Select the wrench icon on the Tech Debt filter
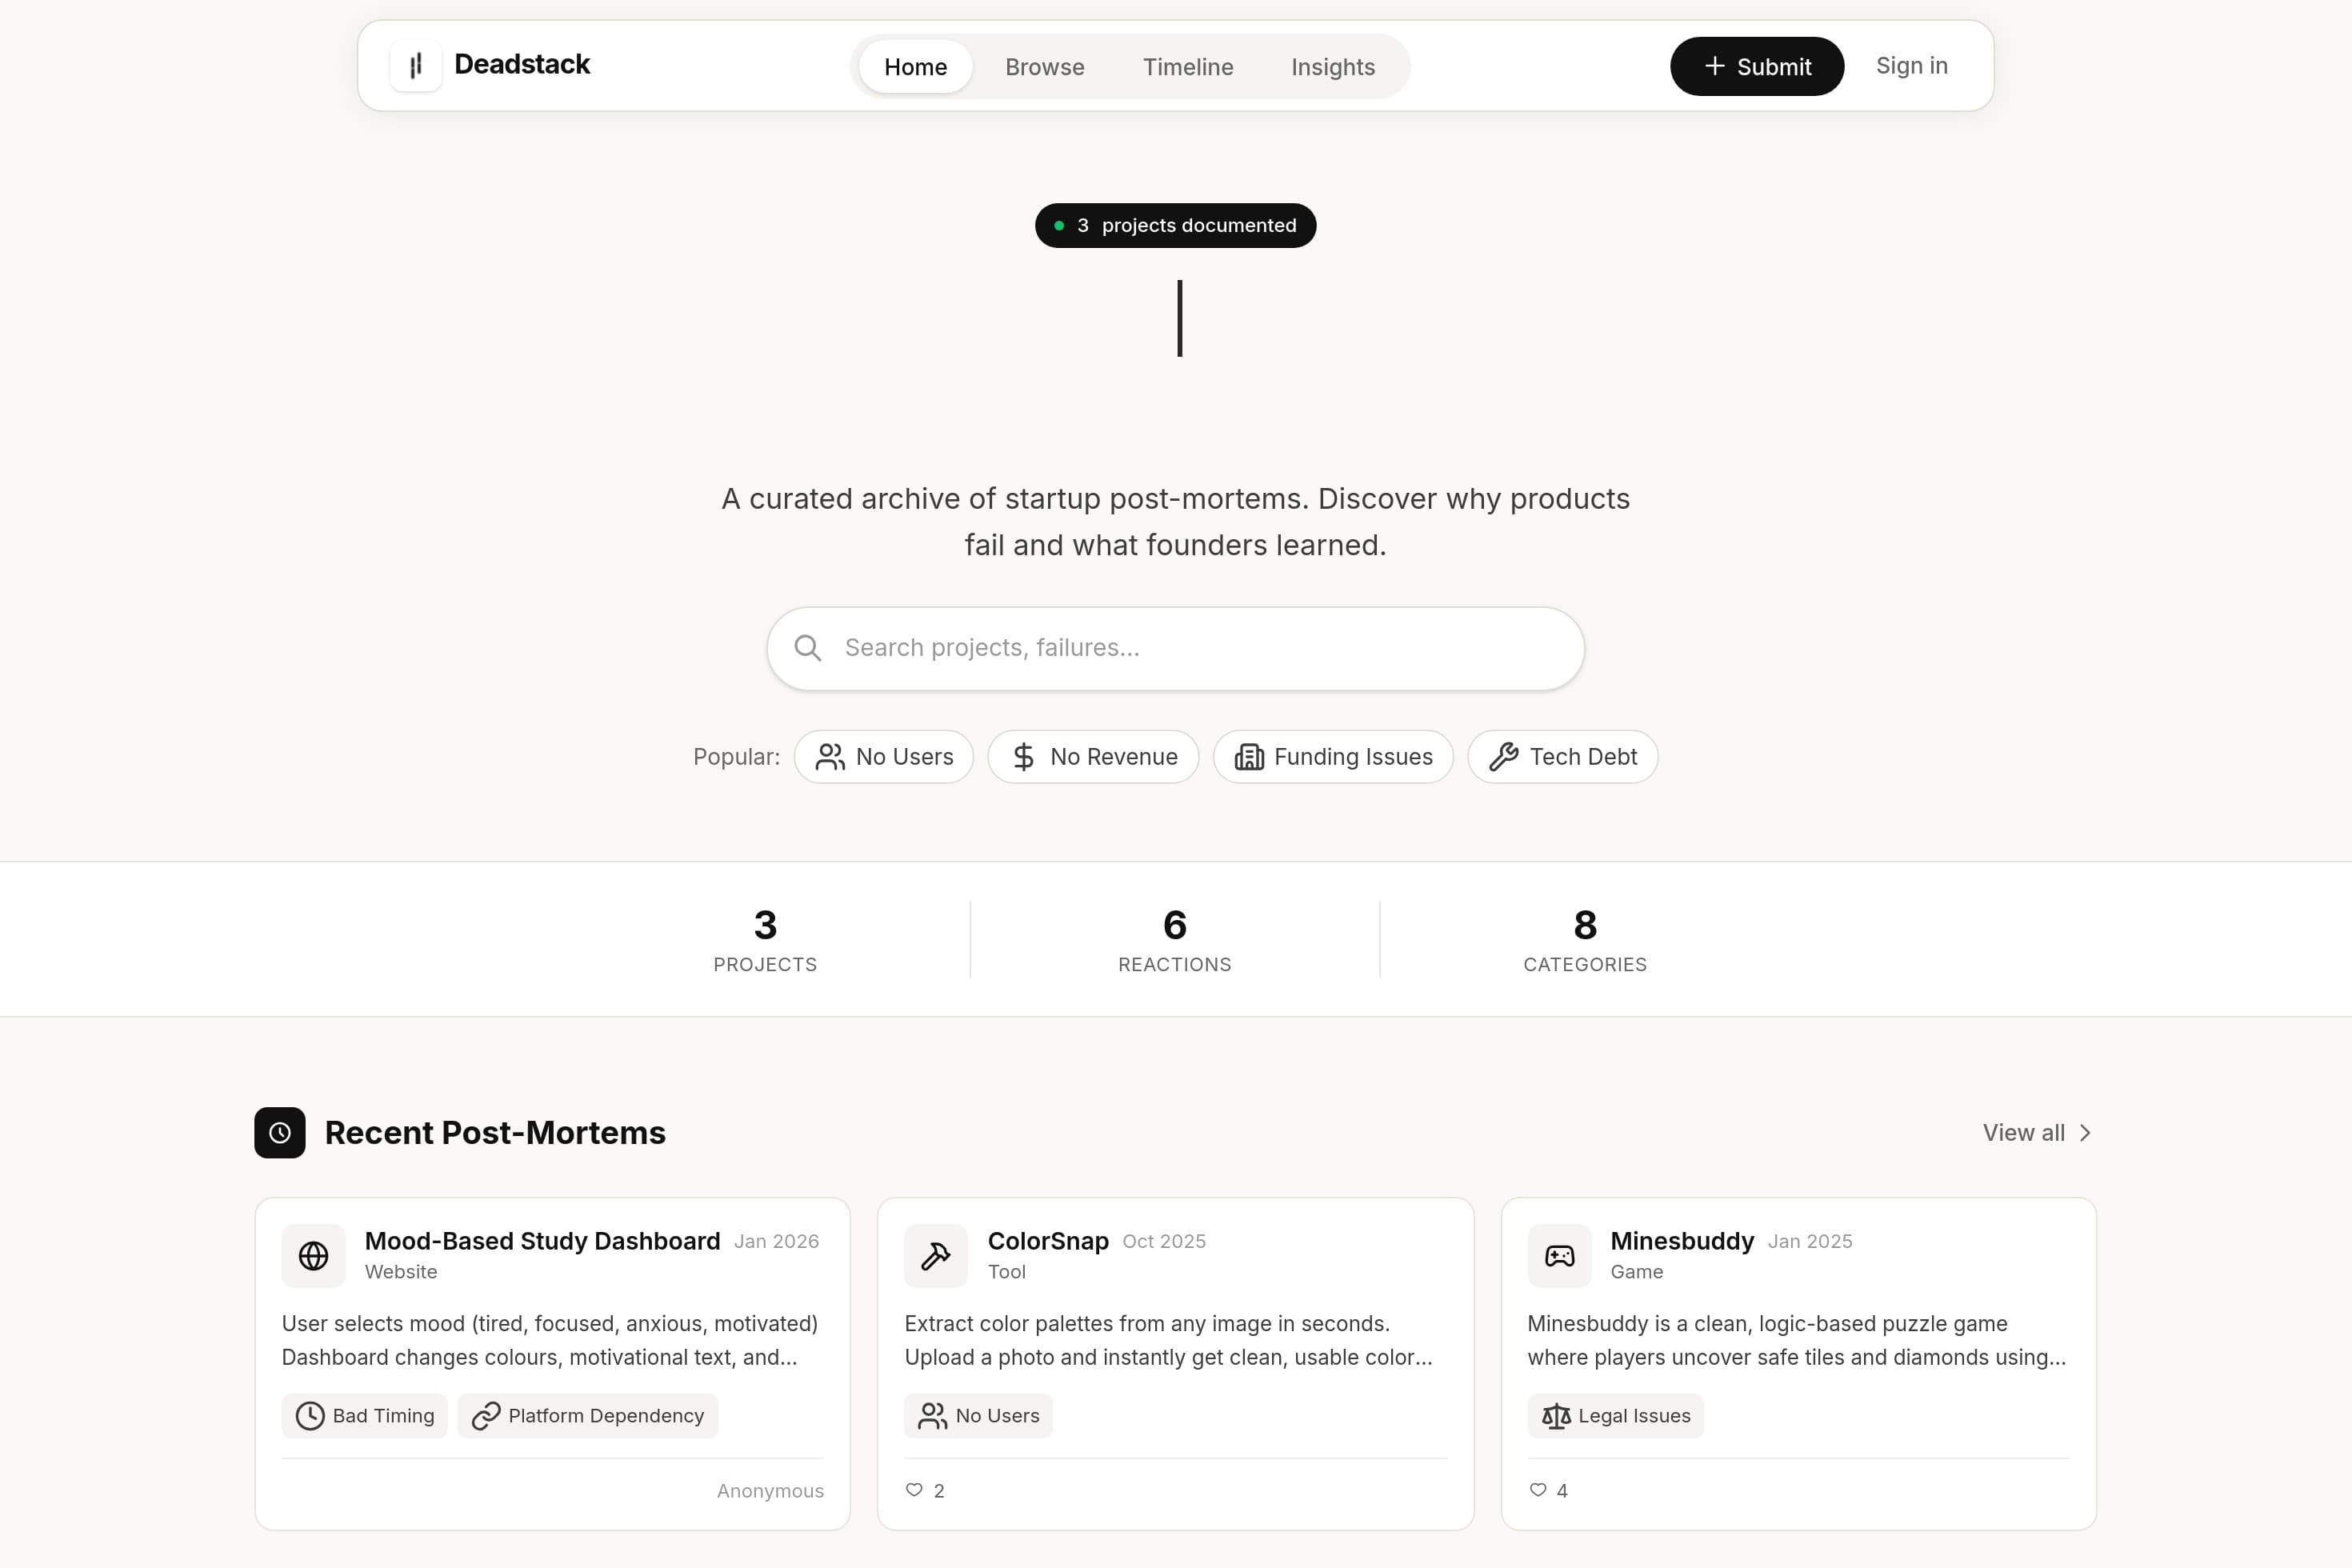Screen dimensions: 2352x1568 pyautogui.click(x=1504, y=757)
